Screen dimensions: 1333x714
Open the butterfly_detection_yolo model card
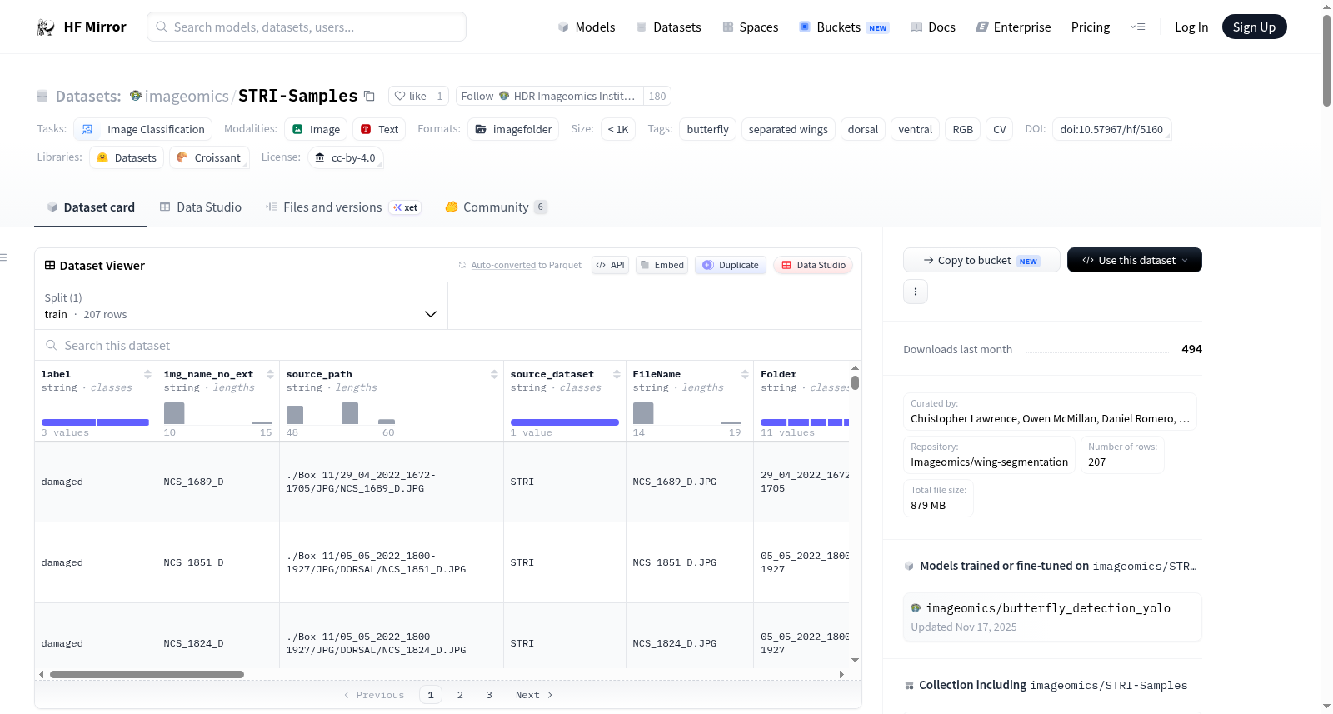click(x=1052, y=617)
